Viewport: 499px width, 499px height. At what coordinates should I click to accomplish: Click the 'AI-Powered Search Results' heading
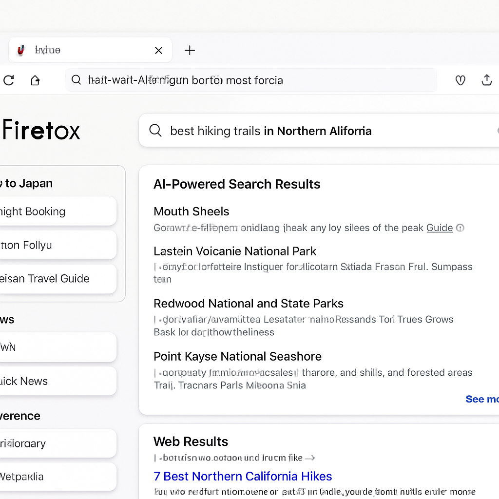pos(237,184)
